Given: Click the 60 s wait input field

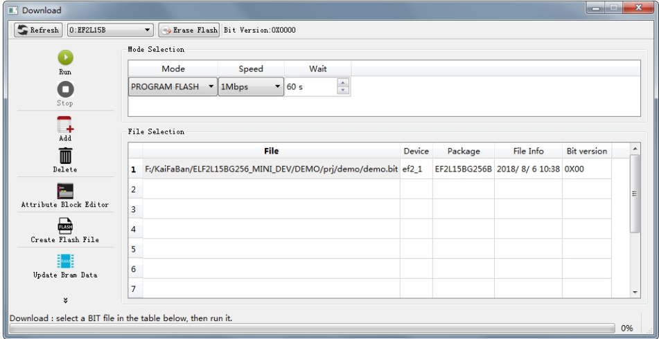Looking at the screenshot, I should pyautogui.click(x=308, y=88).
